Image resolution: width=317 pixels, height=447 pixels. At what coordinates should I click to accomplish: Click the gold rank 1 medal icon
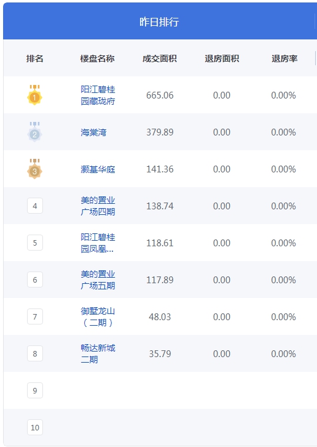coord(35,95)
